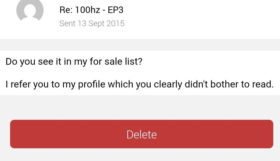Delete this message using the Delete button

141,134
